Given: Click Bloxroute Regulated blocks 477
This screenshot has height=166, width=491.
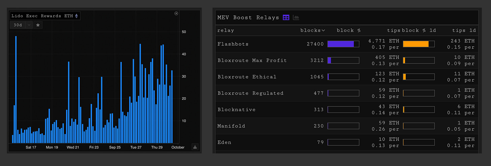Looking at the screenshot, I should pyautogui.click(x=319, y=93).
